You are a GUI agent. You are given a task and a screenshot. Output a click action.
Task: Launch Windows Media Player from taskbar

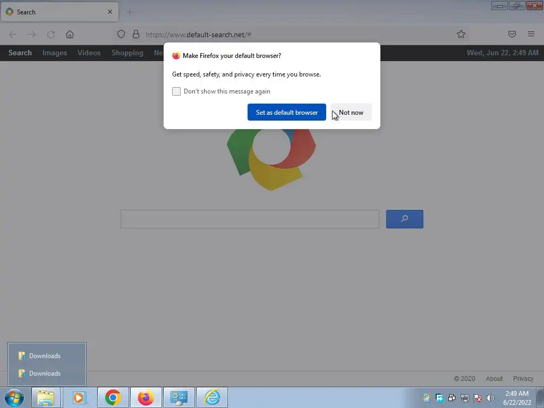click(80, 397)
